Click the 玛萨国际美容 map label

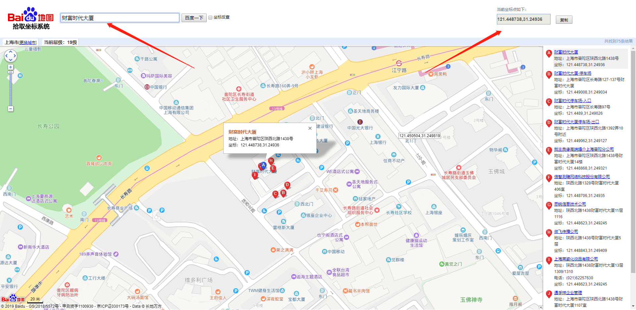(159, 76)
